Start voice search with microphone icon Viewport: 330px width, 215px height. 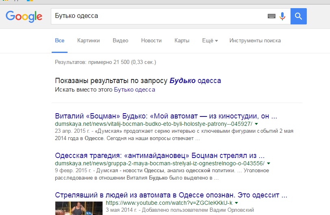click(x=282, y=16)
